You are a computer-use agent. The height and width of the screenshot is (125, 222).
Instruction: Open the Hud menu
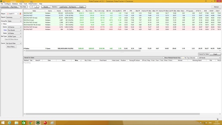(x=21, y=4)
